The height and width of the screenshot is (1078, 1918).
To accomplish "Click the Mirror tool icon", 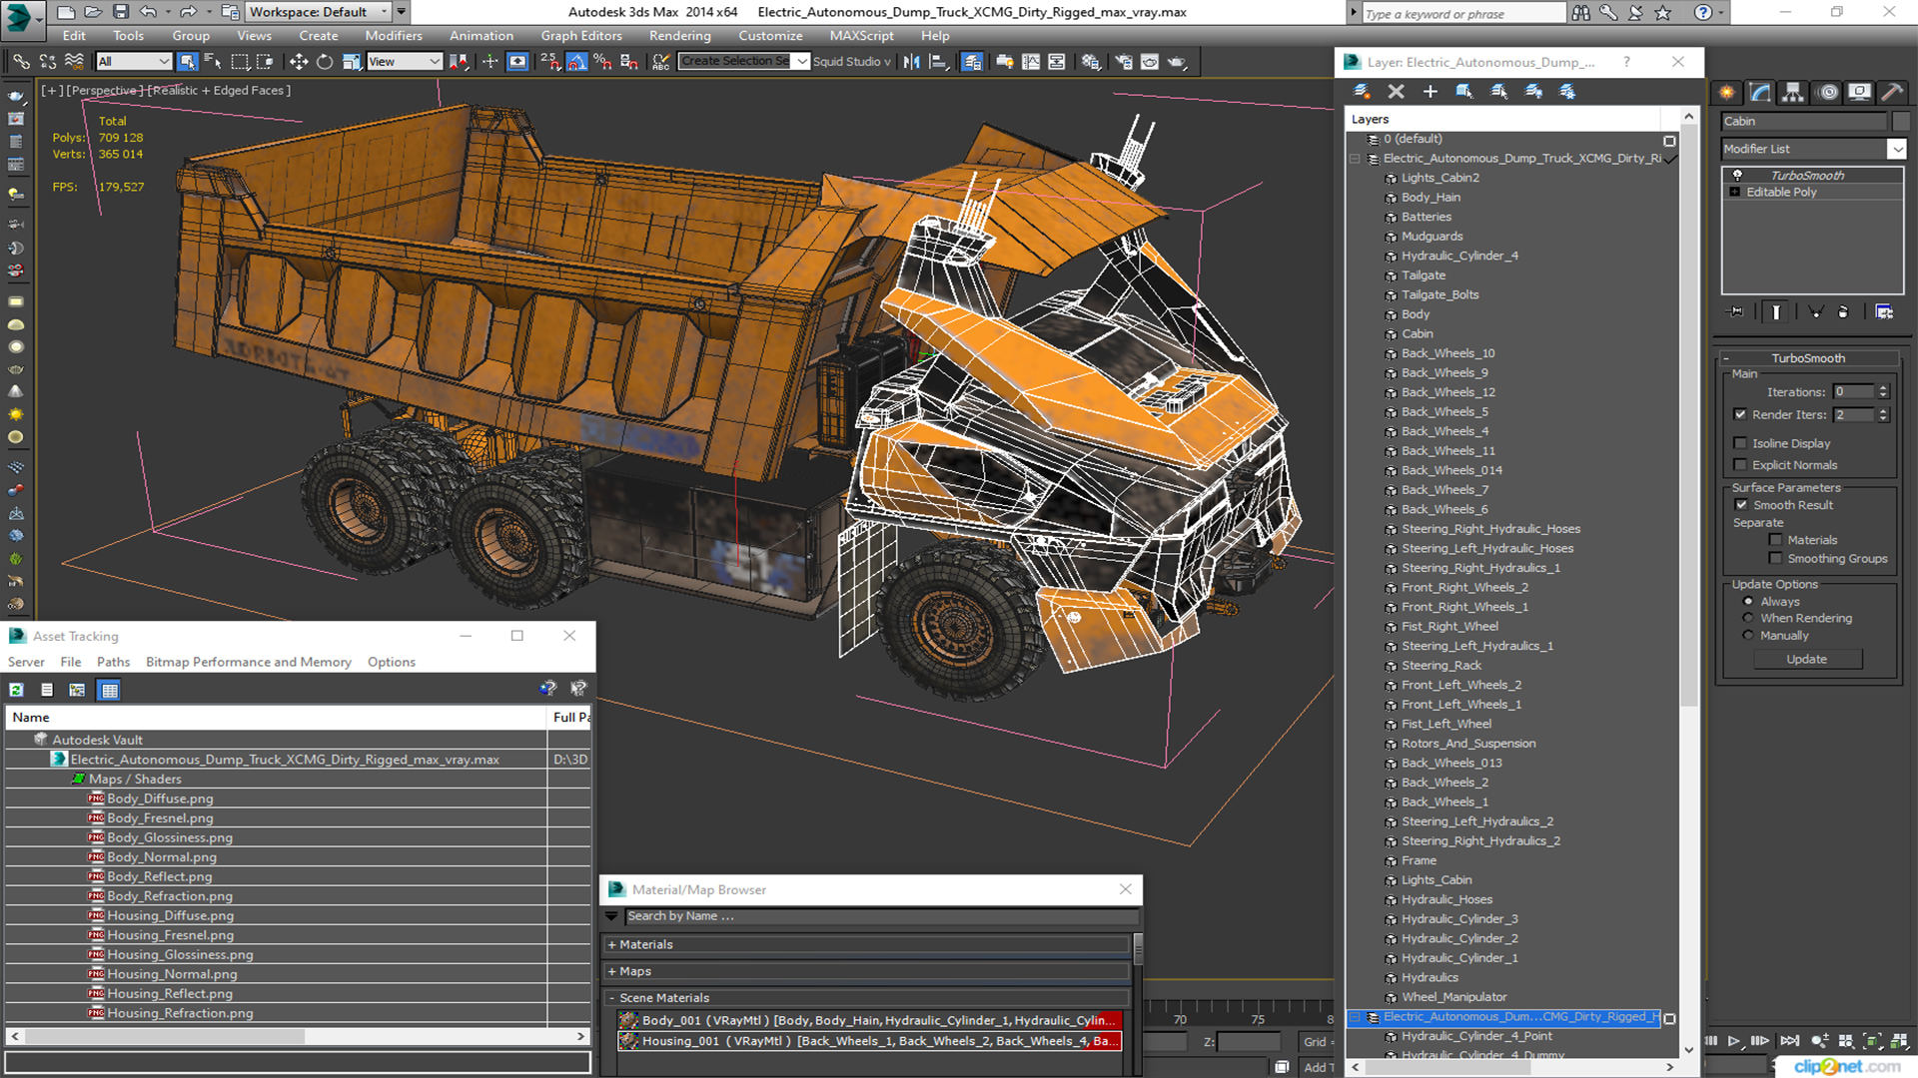I will [x=911, y=62].
